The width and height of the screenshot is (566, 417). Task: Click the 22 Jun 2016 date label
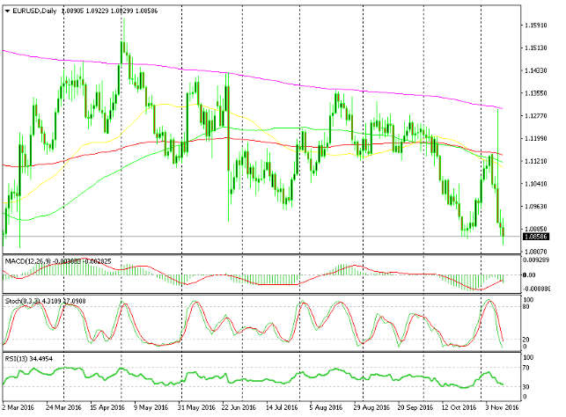(x=239, y=407)
